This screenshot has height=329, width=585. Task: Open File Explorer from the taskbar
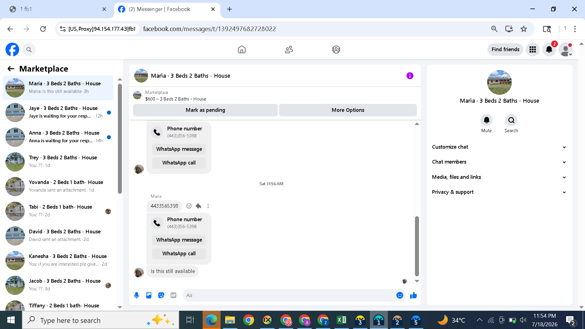click(x=230, y=320)
